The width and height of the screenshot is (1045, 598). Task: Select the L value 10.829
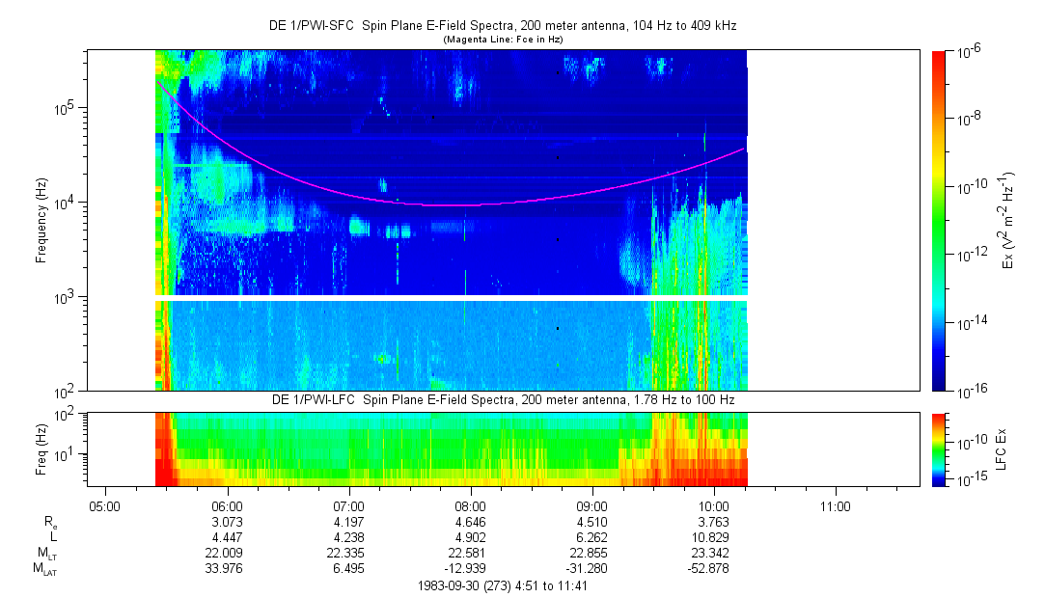(713, 537)
